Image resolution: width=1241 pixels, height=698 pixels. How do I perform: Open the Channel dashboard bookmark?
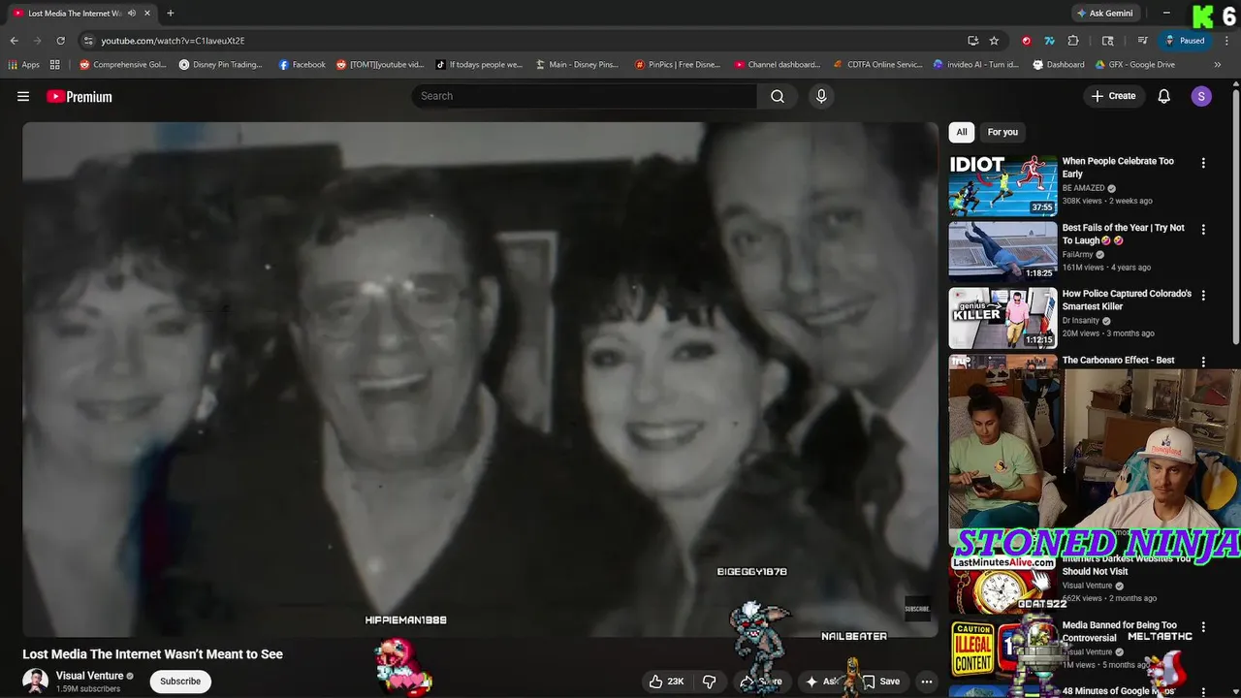click(777, 65)
